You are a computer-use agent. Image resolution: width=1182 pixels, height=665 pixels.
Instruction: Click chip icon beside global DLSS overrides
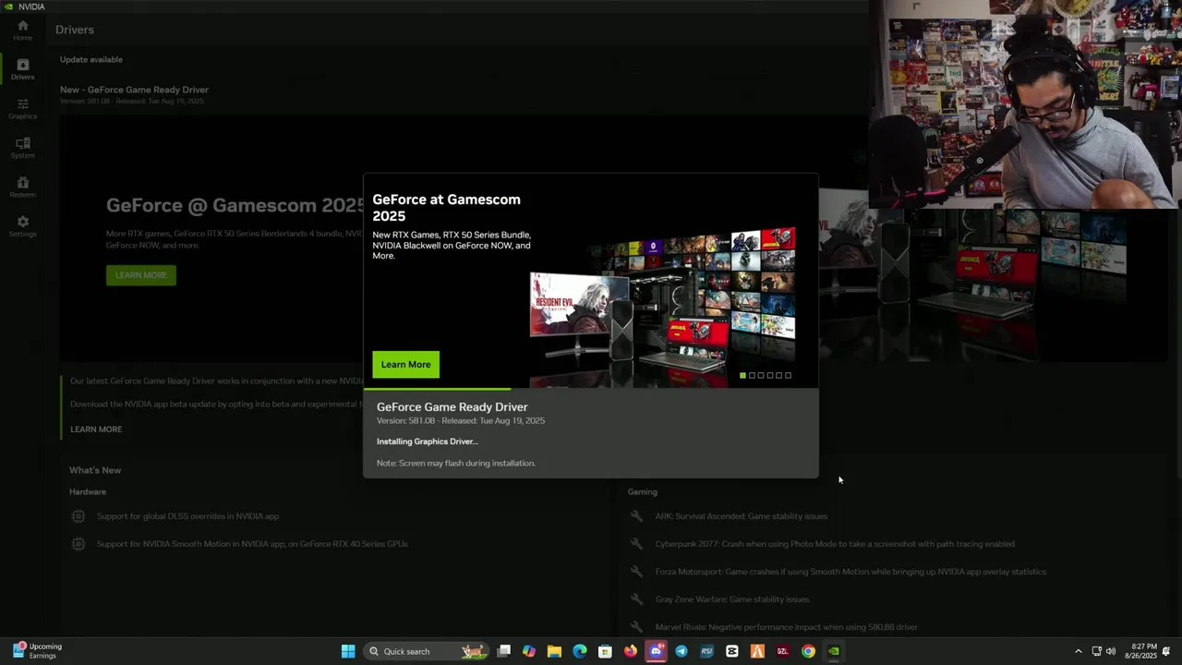[78, 516]
